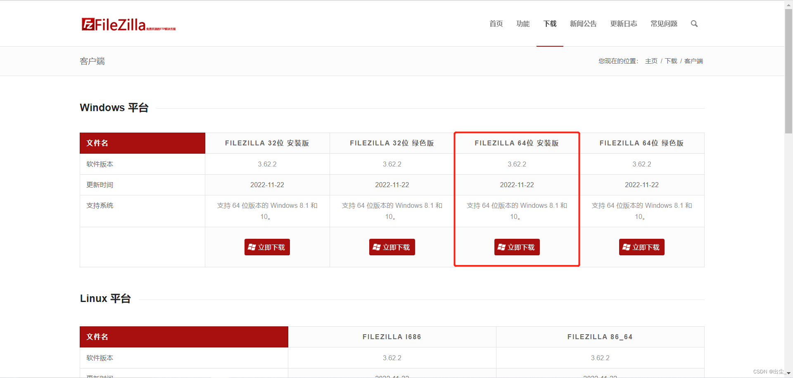
Task: Download FileZilla 32位 绿色版 via 立即下载 button
Action: pyautogui.click(x=392, y=247)
